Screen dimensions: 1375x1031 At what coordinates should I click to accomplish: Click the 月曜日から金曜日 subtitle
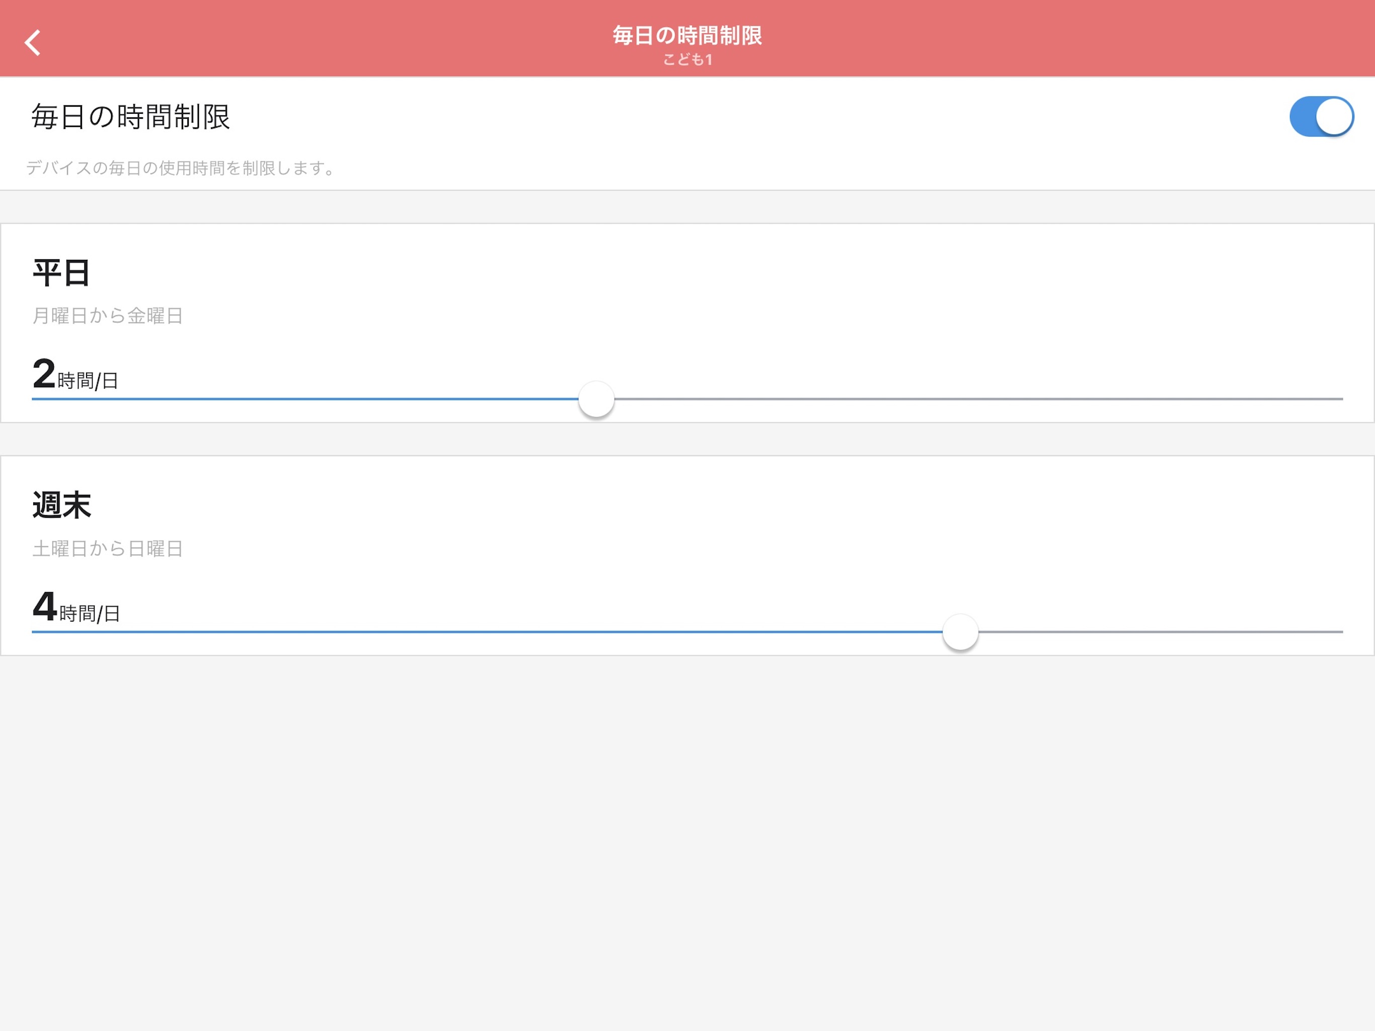pos(108,316)
